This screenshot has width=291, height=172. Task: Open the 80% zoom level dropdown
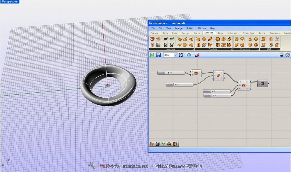point(175,55)
